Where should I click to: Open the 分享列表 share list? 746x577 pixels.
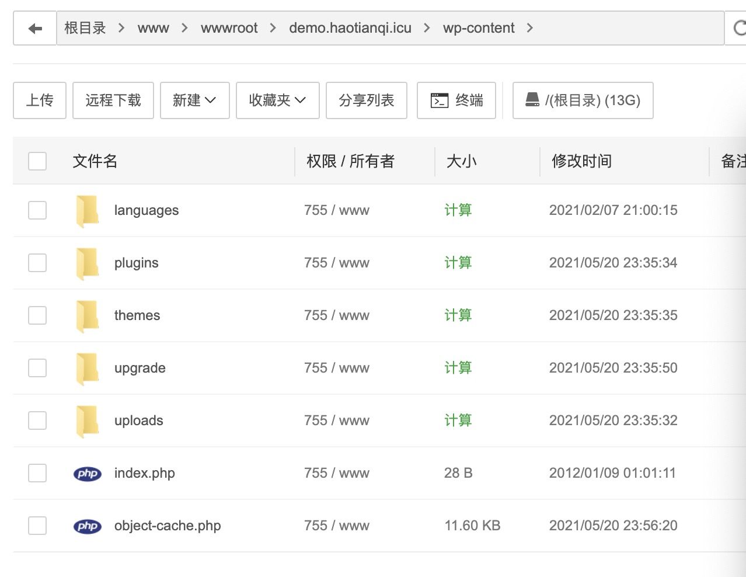pyautogui.click(x=366, y=100)
